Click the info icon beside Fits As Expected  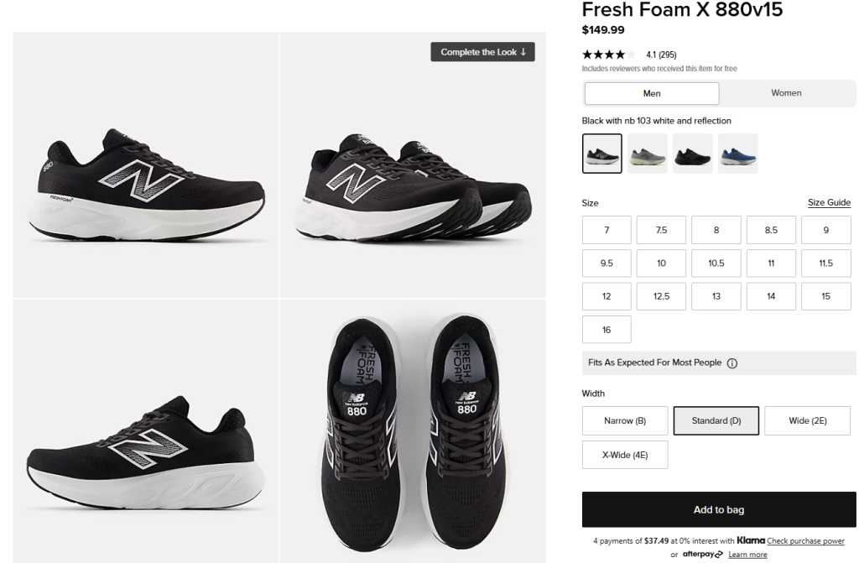tap(731, 363)
